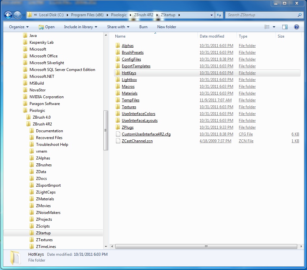Select the HotKeys folder icon in file list

point(118,73)
